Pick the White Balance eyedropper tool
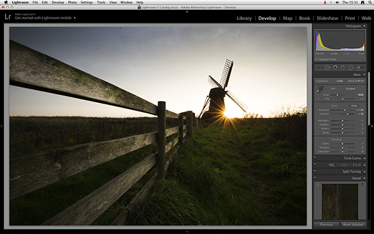 tap(319, 90)
